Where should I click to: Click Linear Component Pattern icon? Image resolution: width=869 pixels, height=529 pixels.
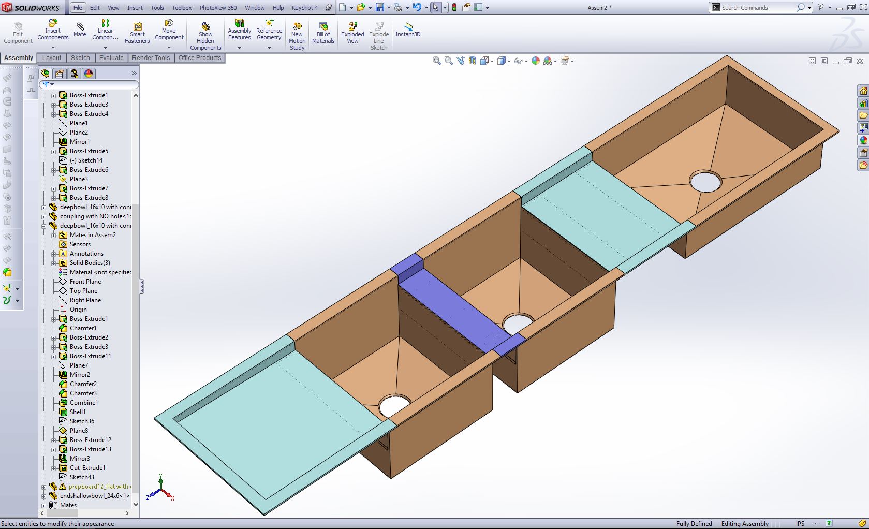click(106, 23)
